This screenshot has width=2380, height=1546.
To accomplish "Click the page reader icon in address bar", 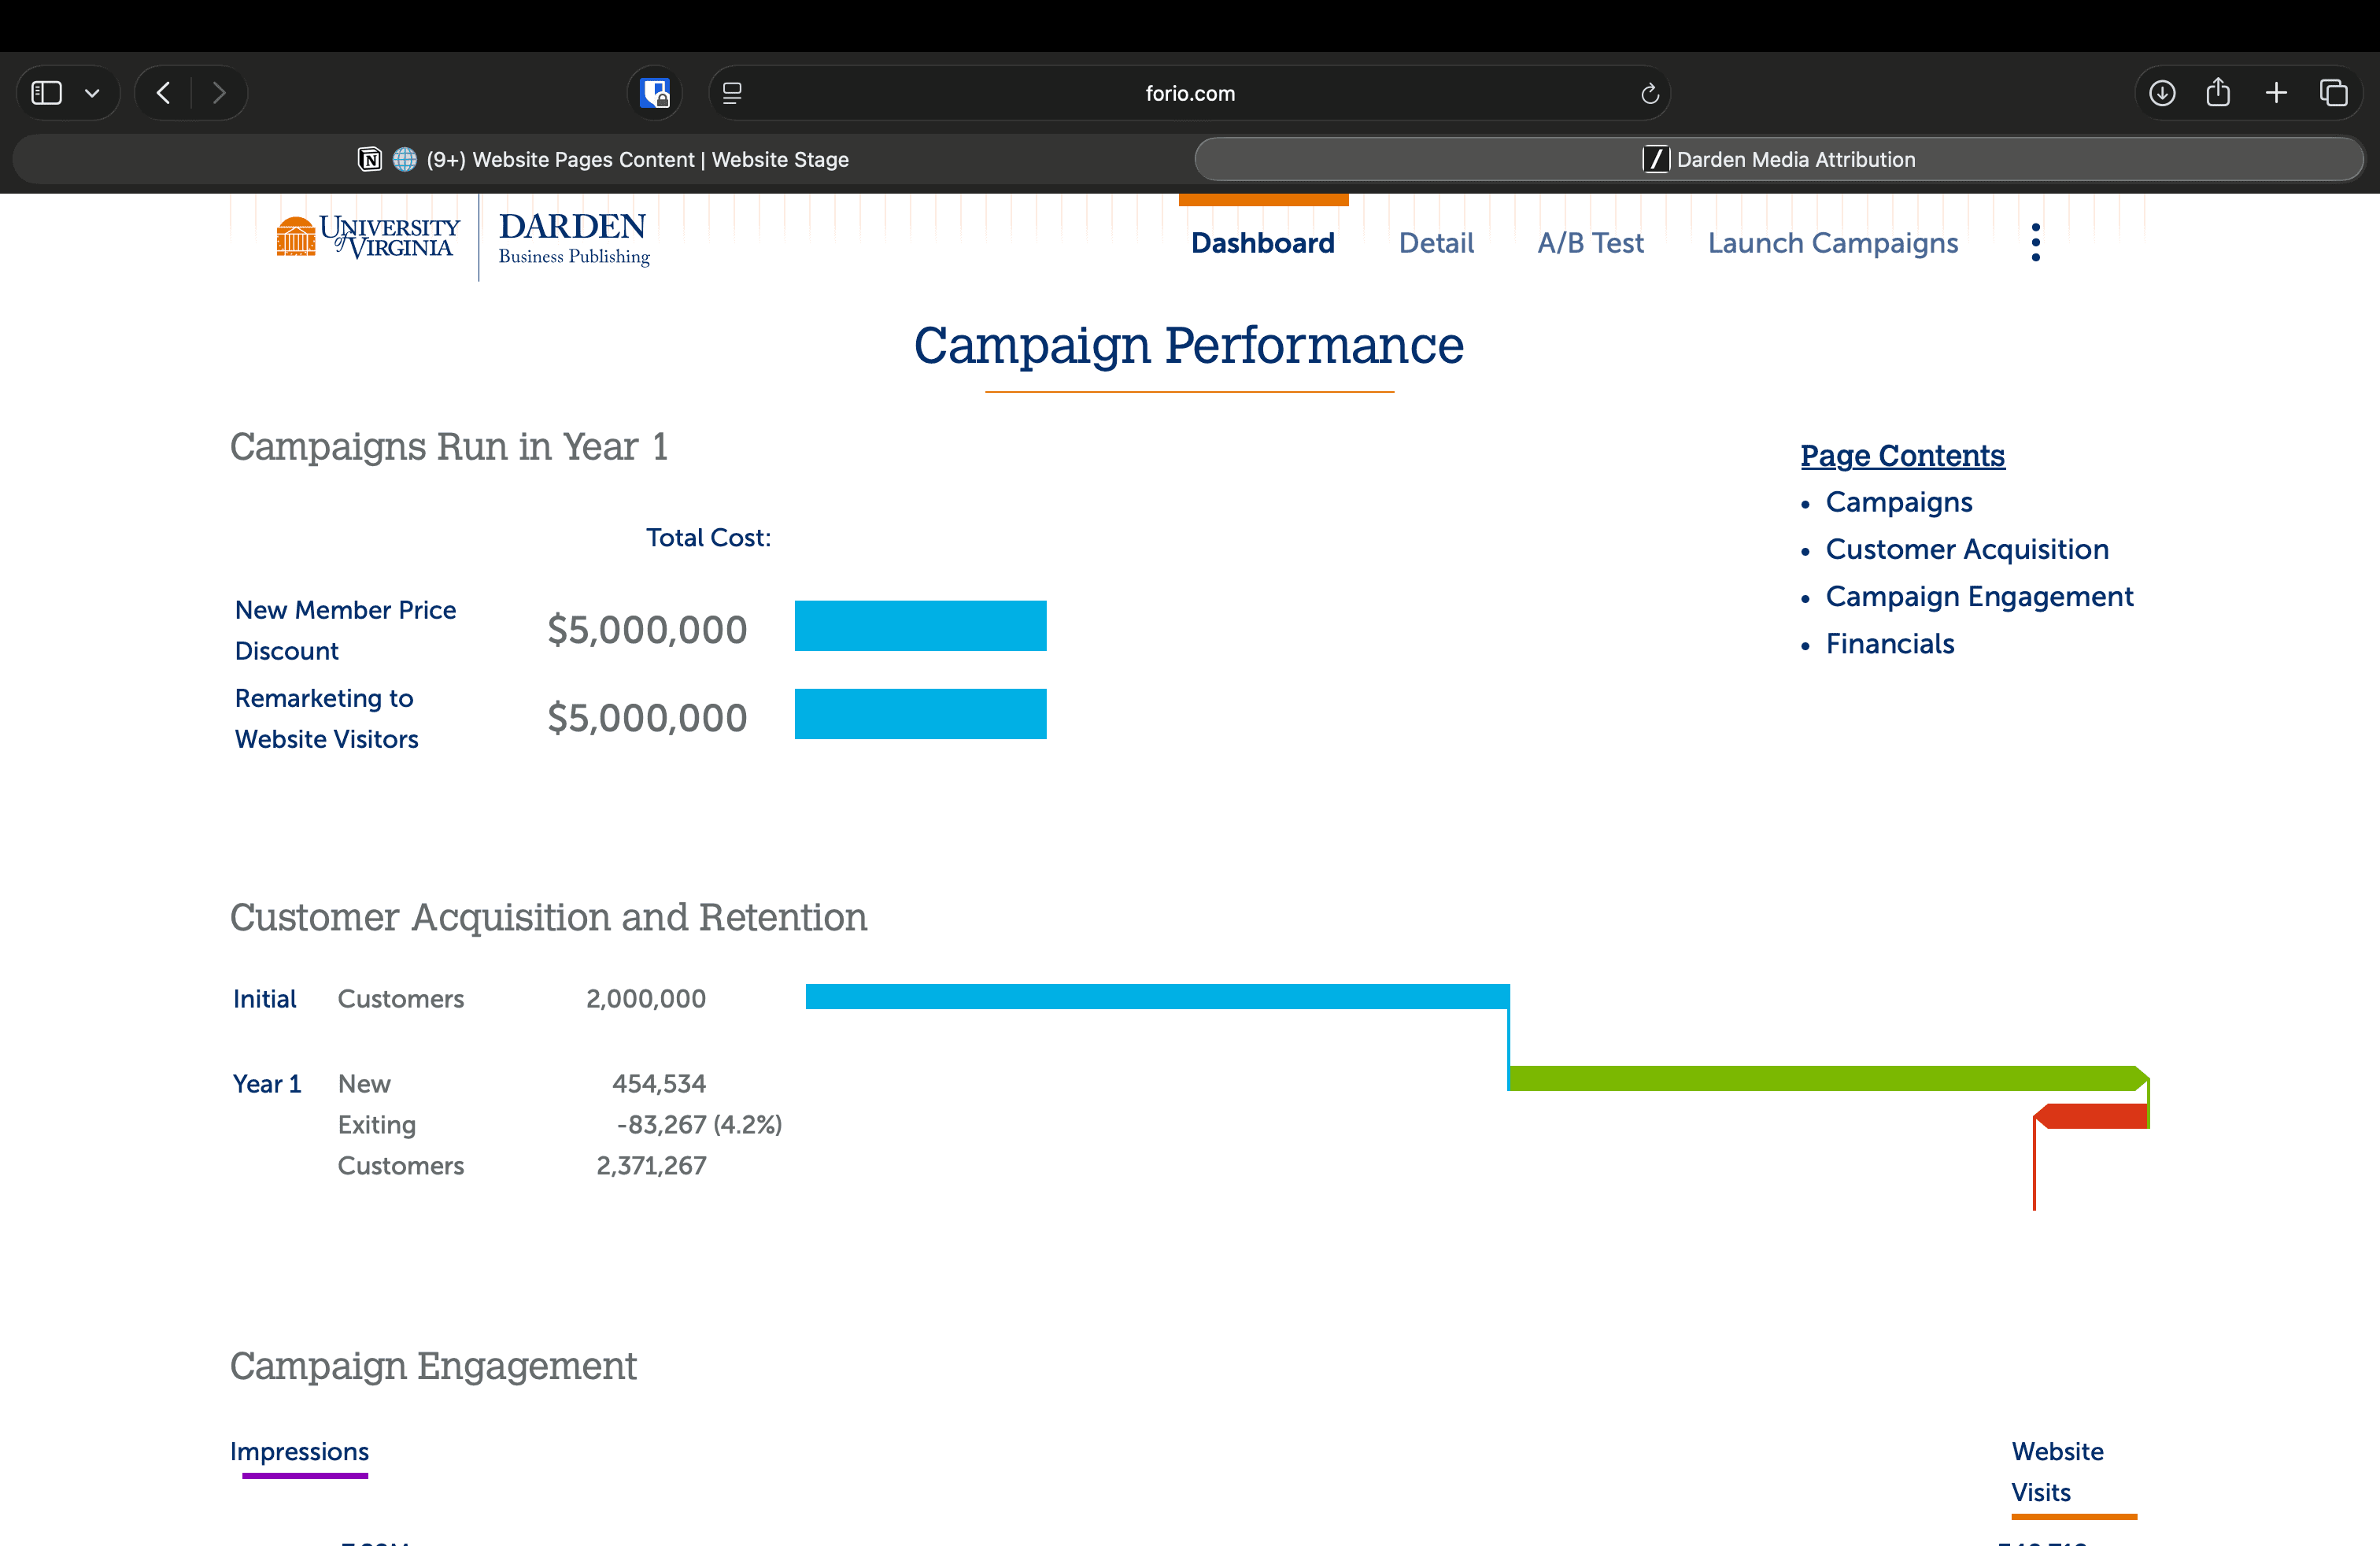I will (x=732, y=93).
